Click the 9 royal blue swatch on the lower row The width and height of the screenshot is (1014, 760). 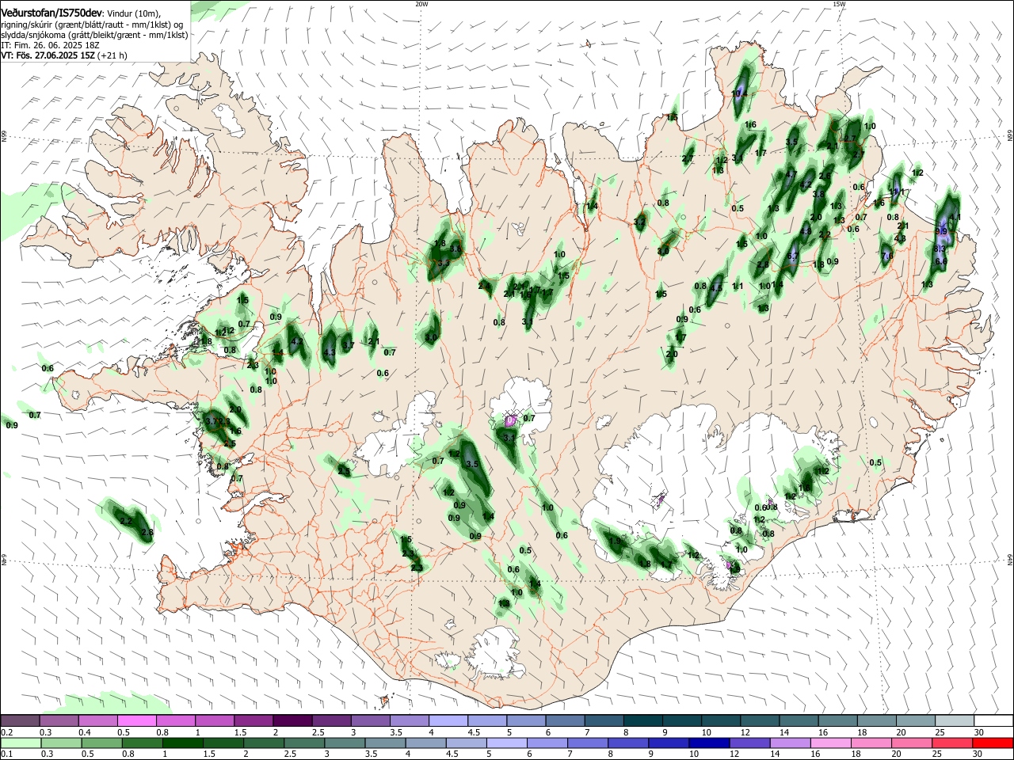pyautogui.click(x=667, y=743)
